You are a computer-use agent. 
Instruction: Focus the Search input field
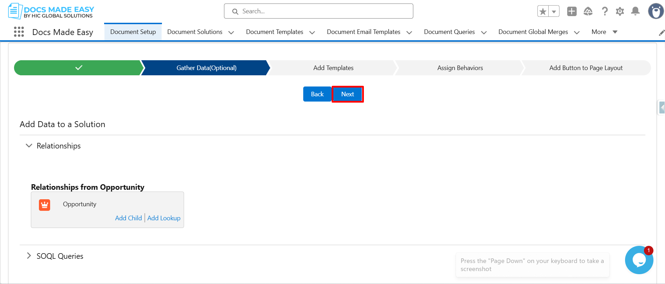pyautogui.click(x=319, y=11)
